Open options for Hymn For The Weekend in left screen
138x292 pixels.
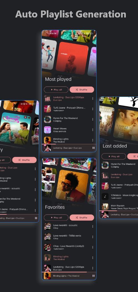pyautogui.click(x=35, y=200)
